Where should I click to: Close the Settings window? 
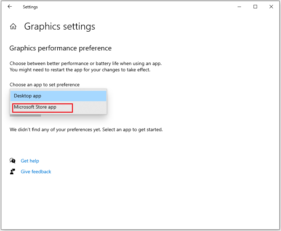click(x=271, y=7)
